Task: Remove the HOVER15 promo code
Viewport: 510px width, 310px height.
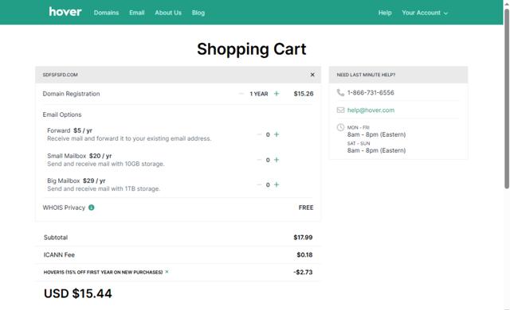Action: 167,272
